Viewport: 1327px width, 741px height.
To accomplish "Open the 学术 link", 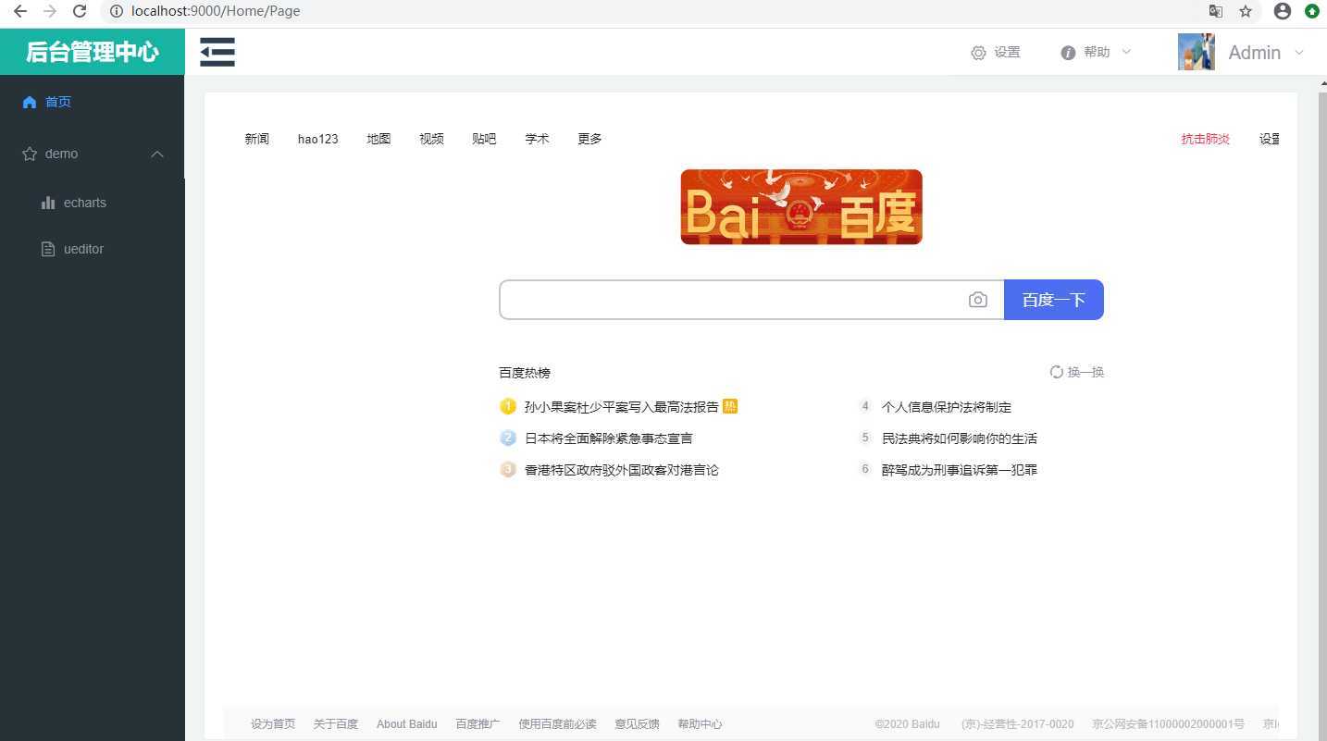I will tap(537, 139).
